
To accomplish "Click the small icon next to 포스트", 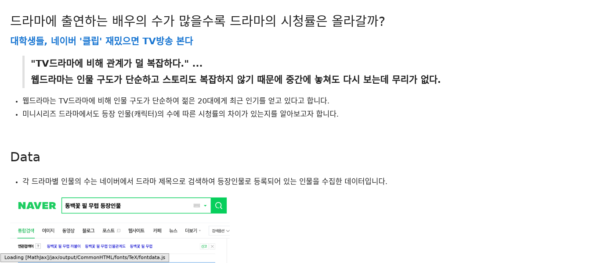I will 119,231.
